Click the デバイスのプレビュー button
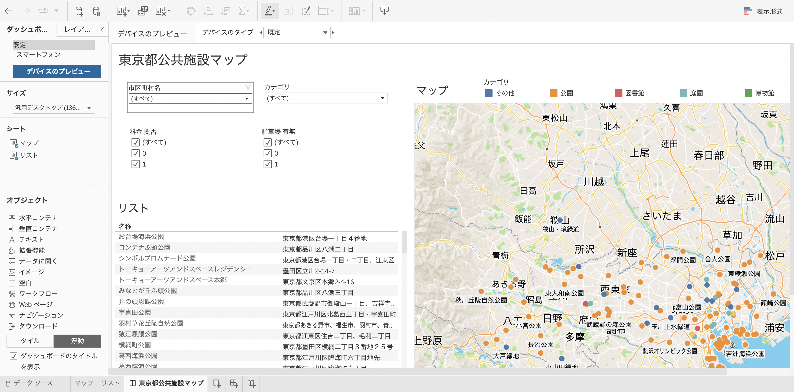 click(x=57, y=71)
